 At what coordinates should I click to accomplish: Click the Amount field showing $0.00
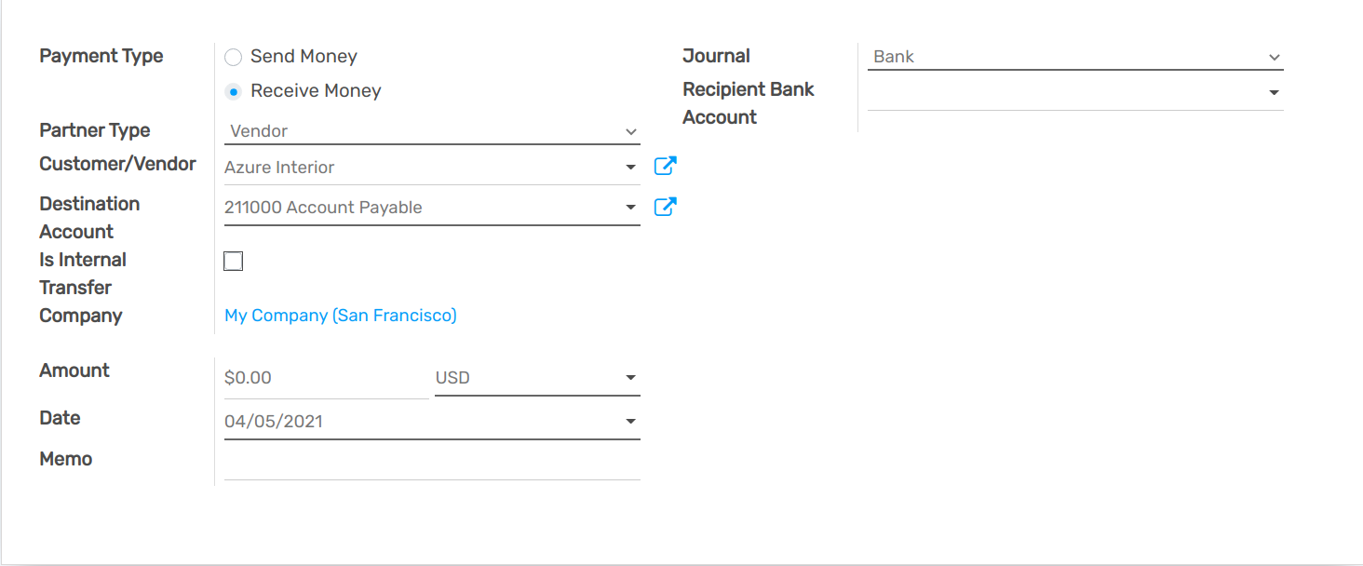point(307,377)
